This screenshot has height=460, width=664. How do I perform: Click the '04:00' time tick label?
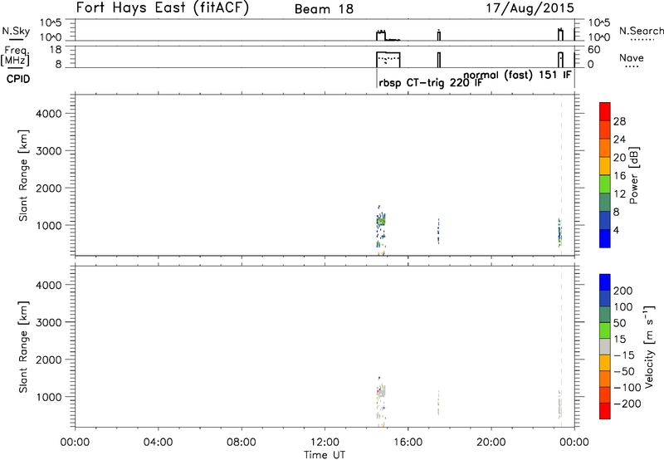click(159, 443)
